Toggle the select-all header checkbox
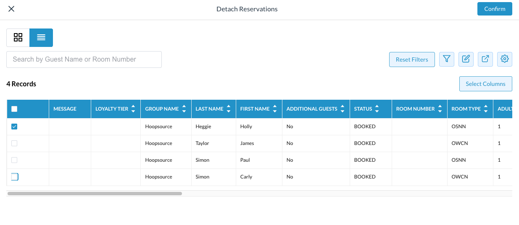Screen dimensions: 519x225 14,109
